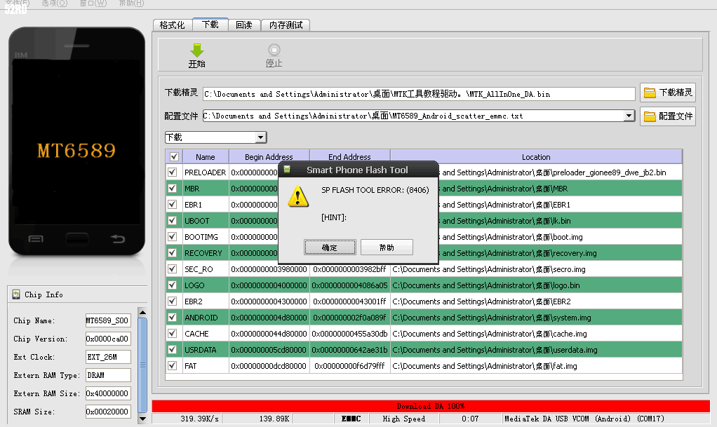Click the folder icon on 下载精灵 button
The width and height of the screenshot is (717, 427).
650,93
